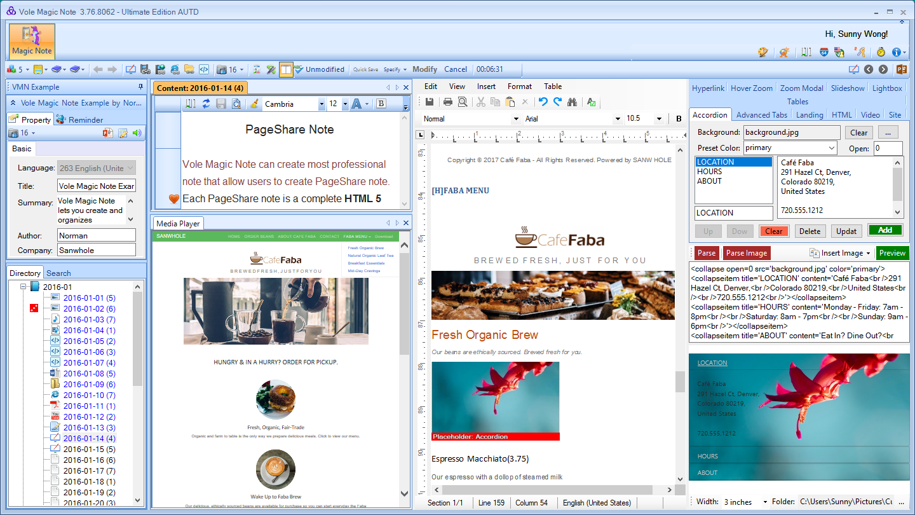This screenshot has width=915, height=515.
Task: Toggle Bold in the Content panel toolbar
Action: tap(381, 104)
